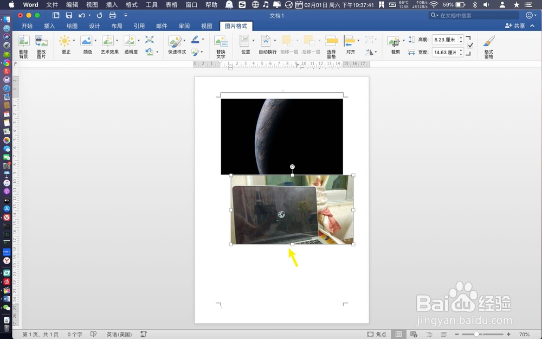Open the 布局 Layout tab
This screenshot has height=339, width=542.
[x=117, y=26]
